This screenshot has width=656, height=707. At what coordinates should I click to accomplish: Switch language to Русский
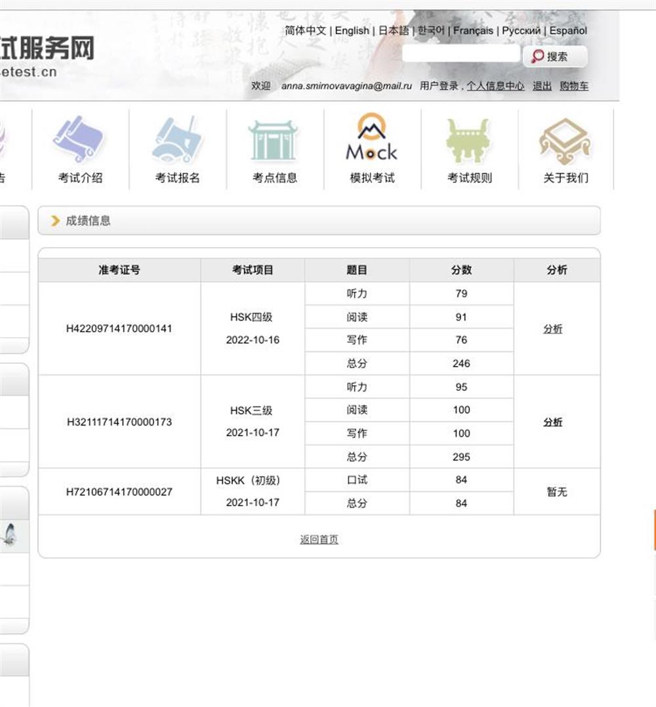(x=522, y=31)
